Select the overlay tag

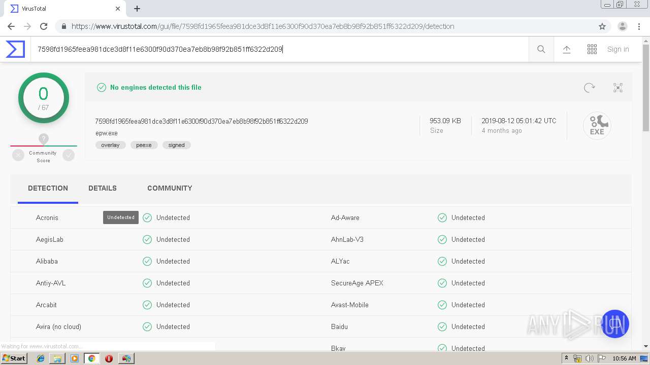point(110,145)
